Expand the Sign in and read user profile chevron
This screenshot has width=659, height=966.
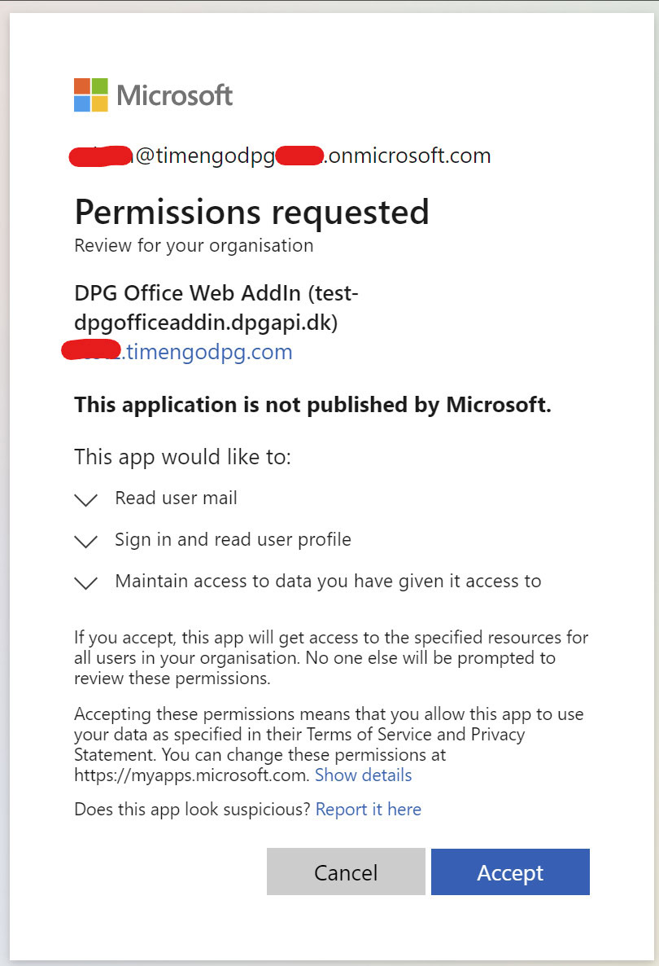pyautogui.click(x=86, y=542)
